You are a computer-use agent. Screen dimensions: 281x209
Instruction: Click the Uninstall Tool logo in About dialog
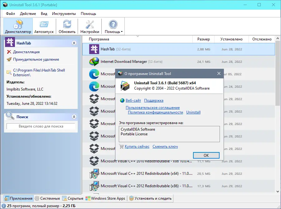(x=125, y=86)
